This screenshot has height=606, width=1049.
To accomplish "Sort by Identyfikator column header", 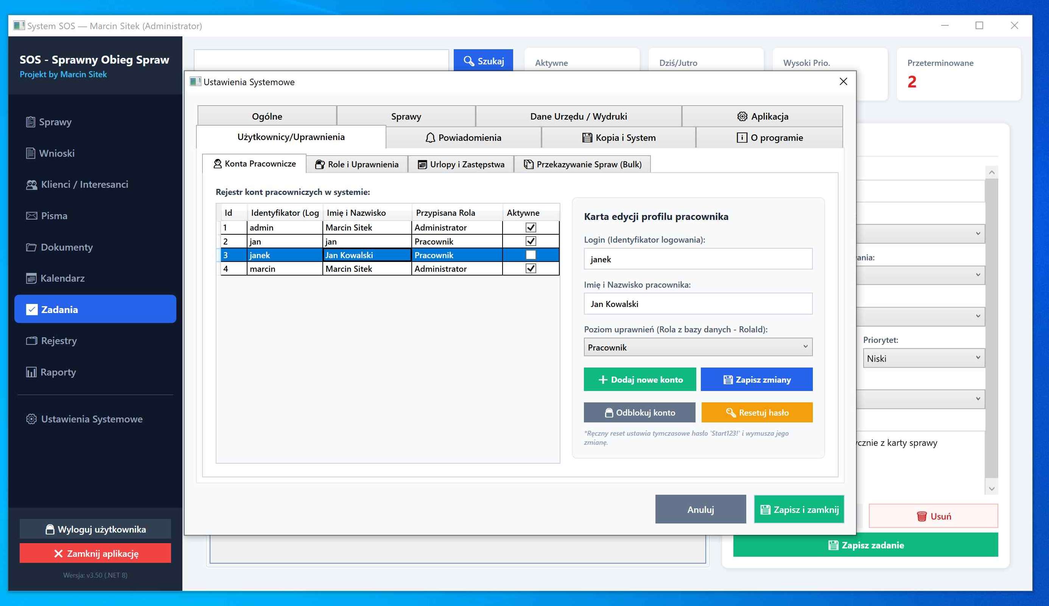I will point(285,212).
